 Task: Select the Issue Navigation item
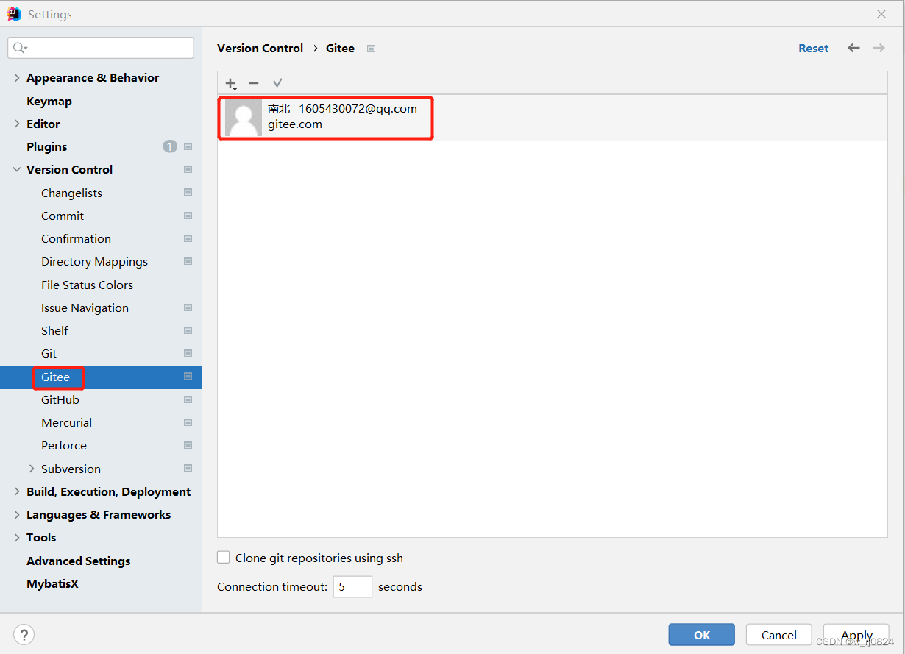pyautogui.click(x=85, y=308)
